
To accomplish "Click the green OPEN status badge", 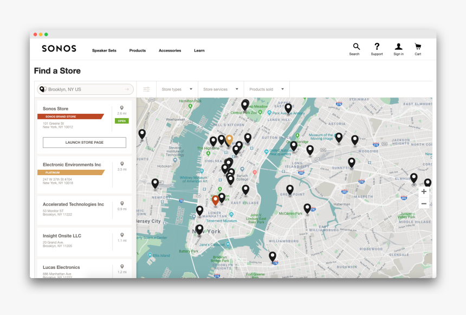I will click(x=122, y=121).
